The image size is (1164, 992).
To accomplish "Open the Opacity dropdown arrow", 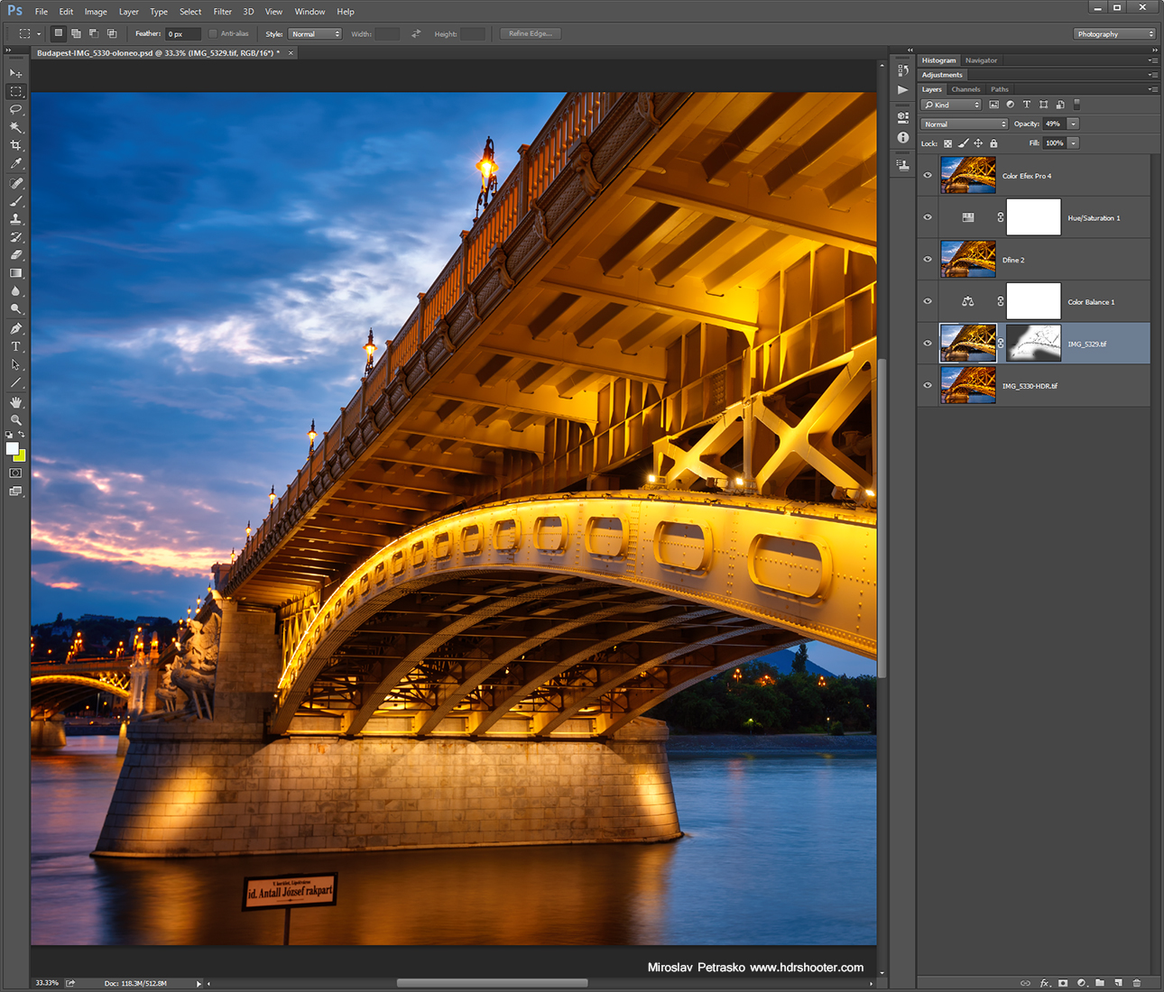I will click(1072, 124).
